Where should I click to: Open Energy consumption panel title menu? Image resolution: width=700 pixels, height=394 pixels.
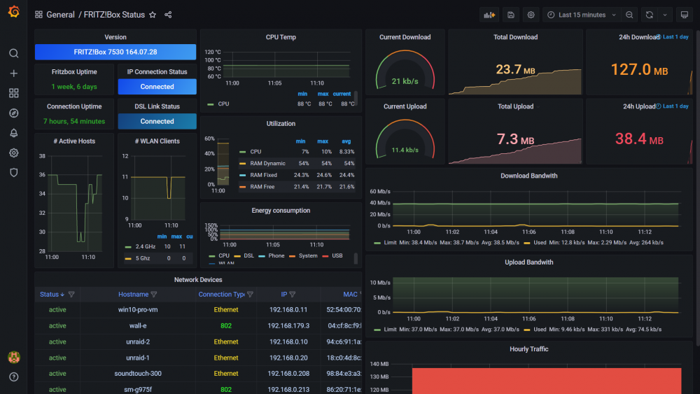(281, 210)
